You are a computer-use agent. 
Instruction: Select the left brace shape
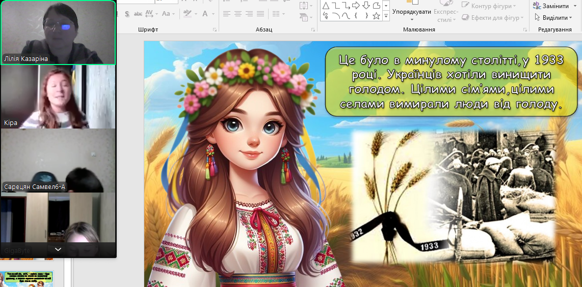356,16
